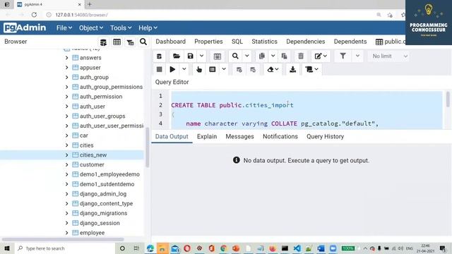The height and width of the screenshot is (254, 452).
Task: Select the cities table in the tree
Action: point(86,145)
